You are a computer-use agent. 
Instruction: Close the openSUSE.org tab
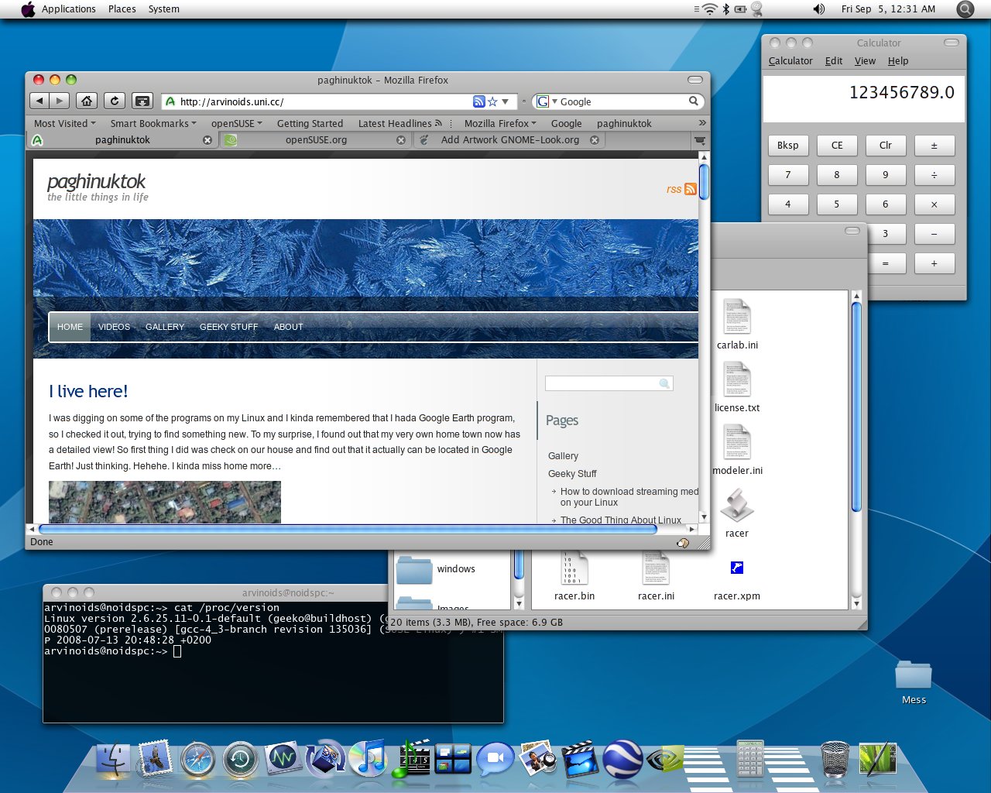click(401, 140)
